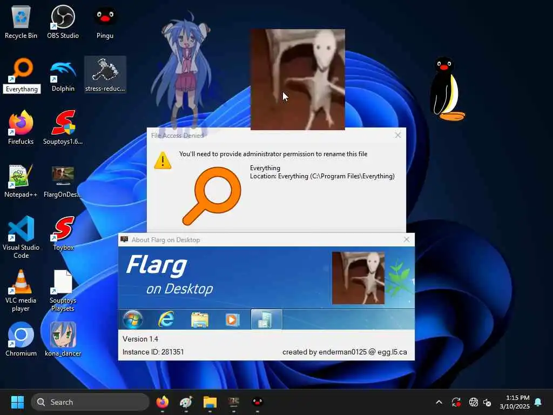Viewport: 553px width, 415px height.
Task: Launch OBS Studio from desktop
Action: (x=63, y=22)
